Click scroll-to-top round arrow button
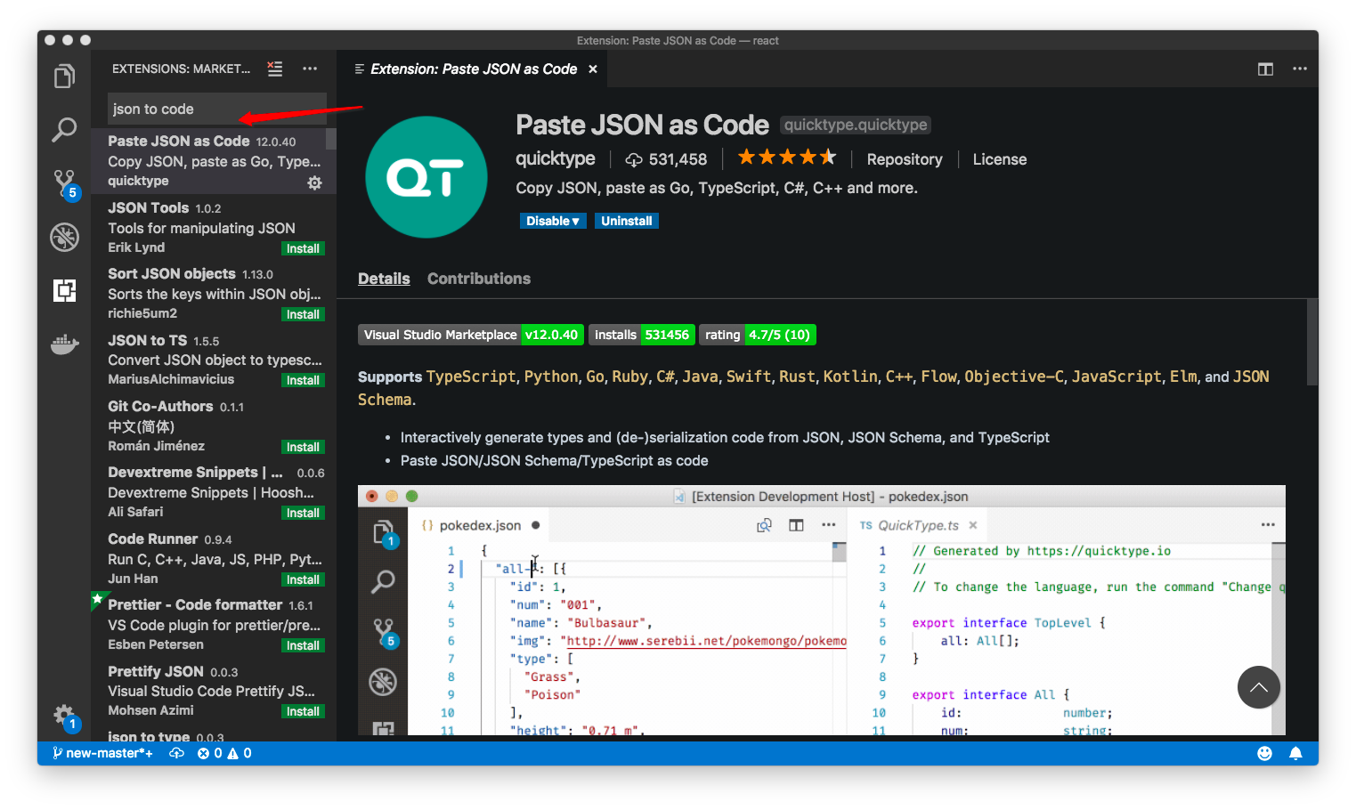This screenshot has width=1356, height=810. tap(1259, 687)
